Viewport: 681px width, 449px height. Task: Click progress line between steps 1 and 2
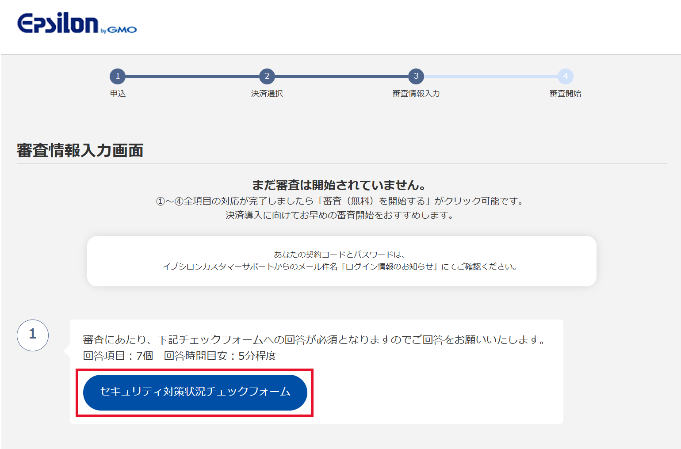pos(192,76)
